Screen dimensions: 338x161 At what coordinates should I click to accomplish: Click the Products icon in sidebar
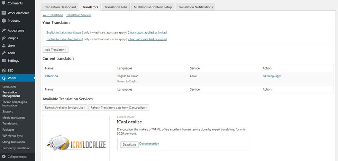point(4,21)
